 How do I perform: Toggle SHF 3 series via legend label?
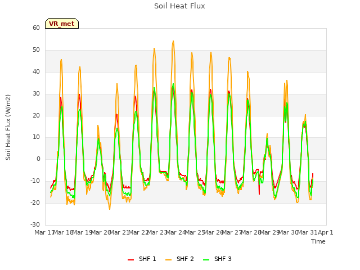coord(223,259)
